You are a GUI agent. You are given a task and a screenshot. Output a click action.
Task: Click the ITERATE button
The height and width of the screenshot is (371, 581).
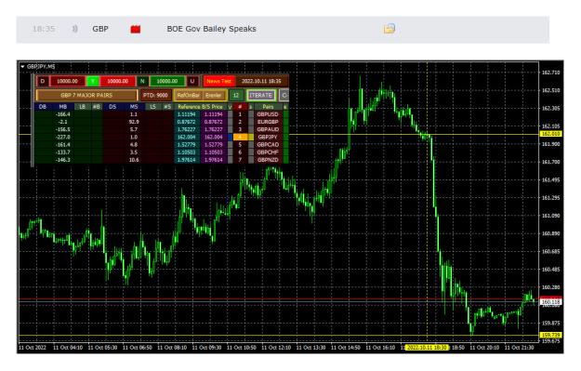[261, 95]
